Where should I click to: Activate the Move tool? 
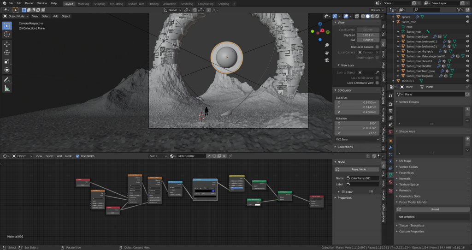[7, 44]
